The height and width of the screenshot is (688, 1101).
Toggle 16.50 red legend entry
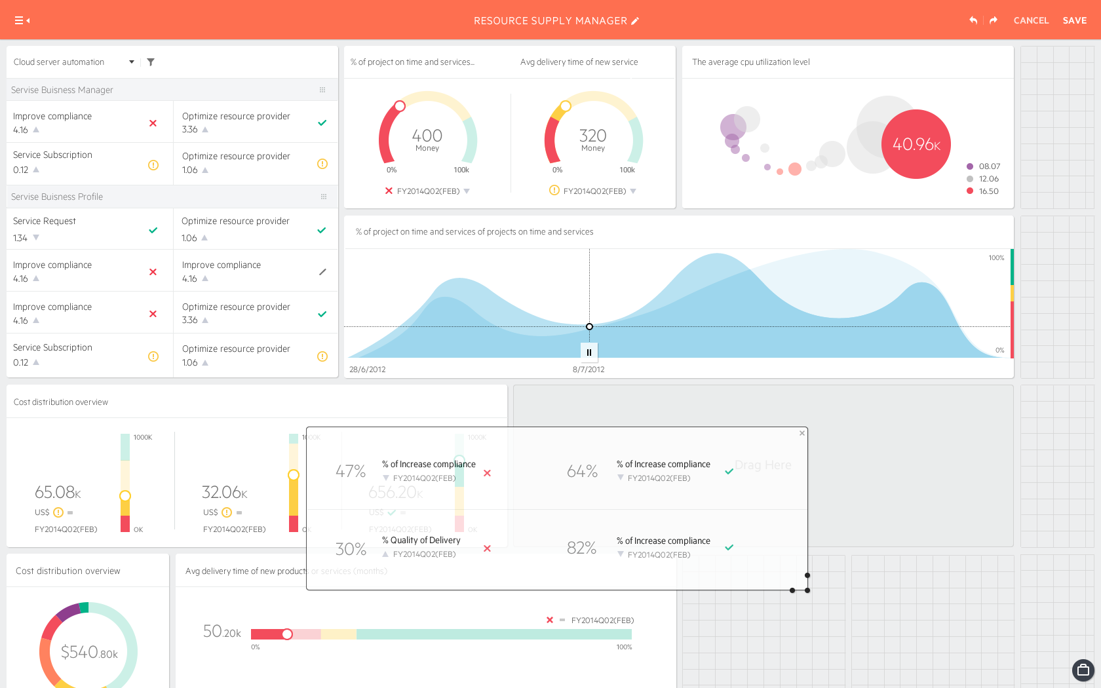pos(982,191)
